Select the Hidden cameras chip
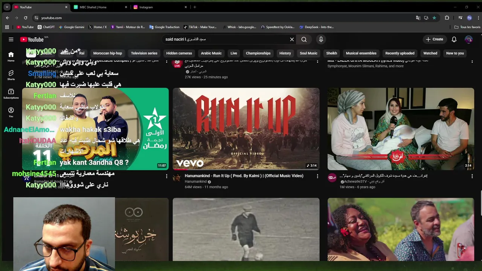Viewport: 482px width, 271px height. coord(179,53)
